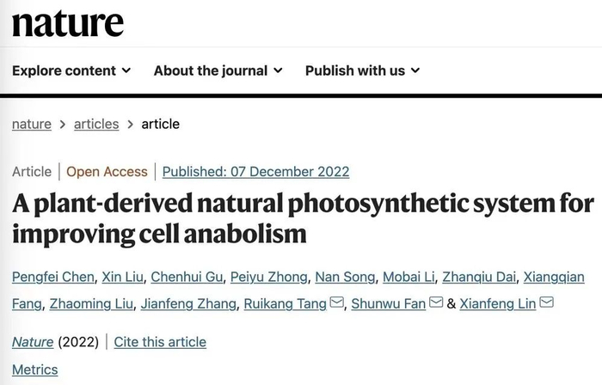Click the email icon beside Xianfeng Lin
The width and height of the screenshot is (602, 385).
pos(546,303)
